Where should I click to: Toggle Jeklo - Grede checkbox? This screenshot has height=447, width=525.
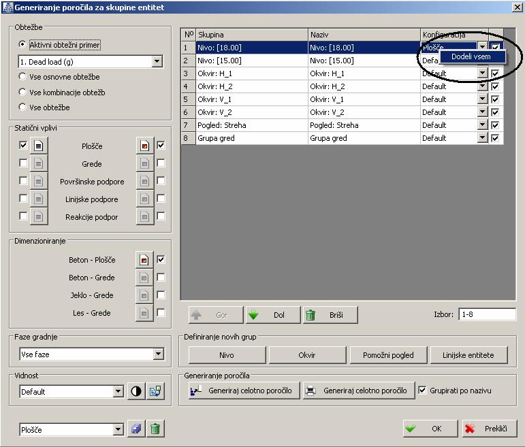click(161, 295)
